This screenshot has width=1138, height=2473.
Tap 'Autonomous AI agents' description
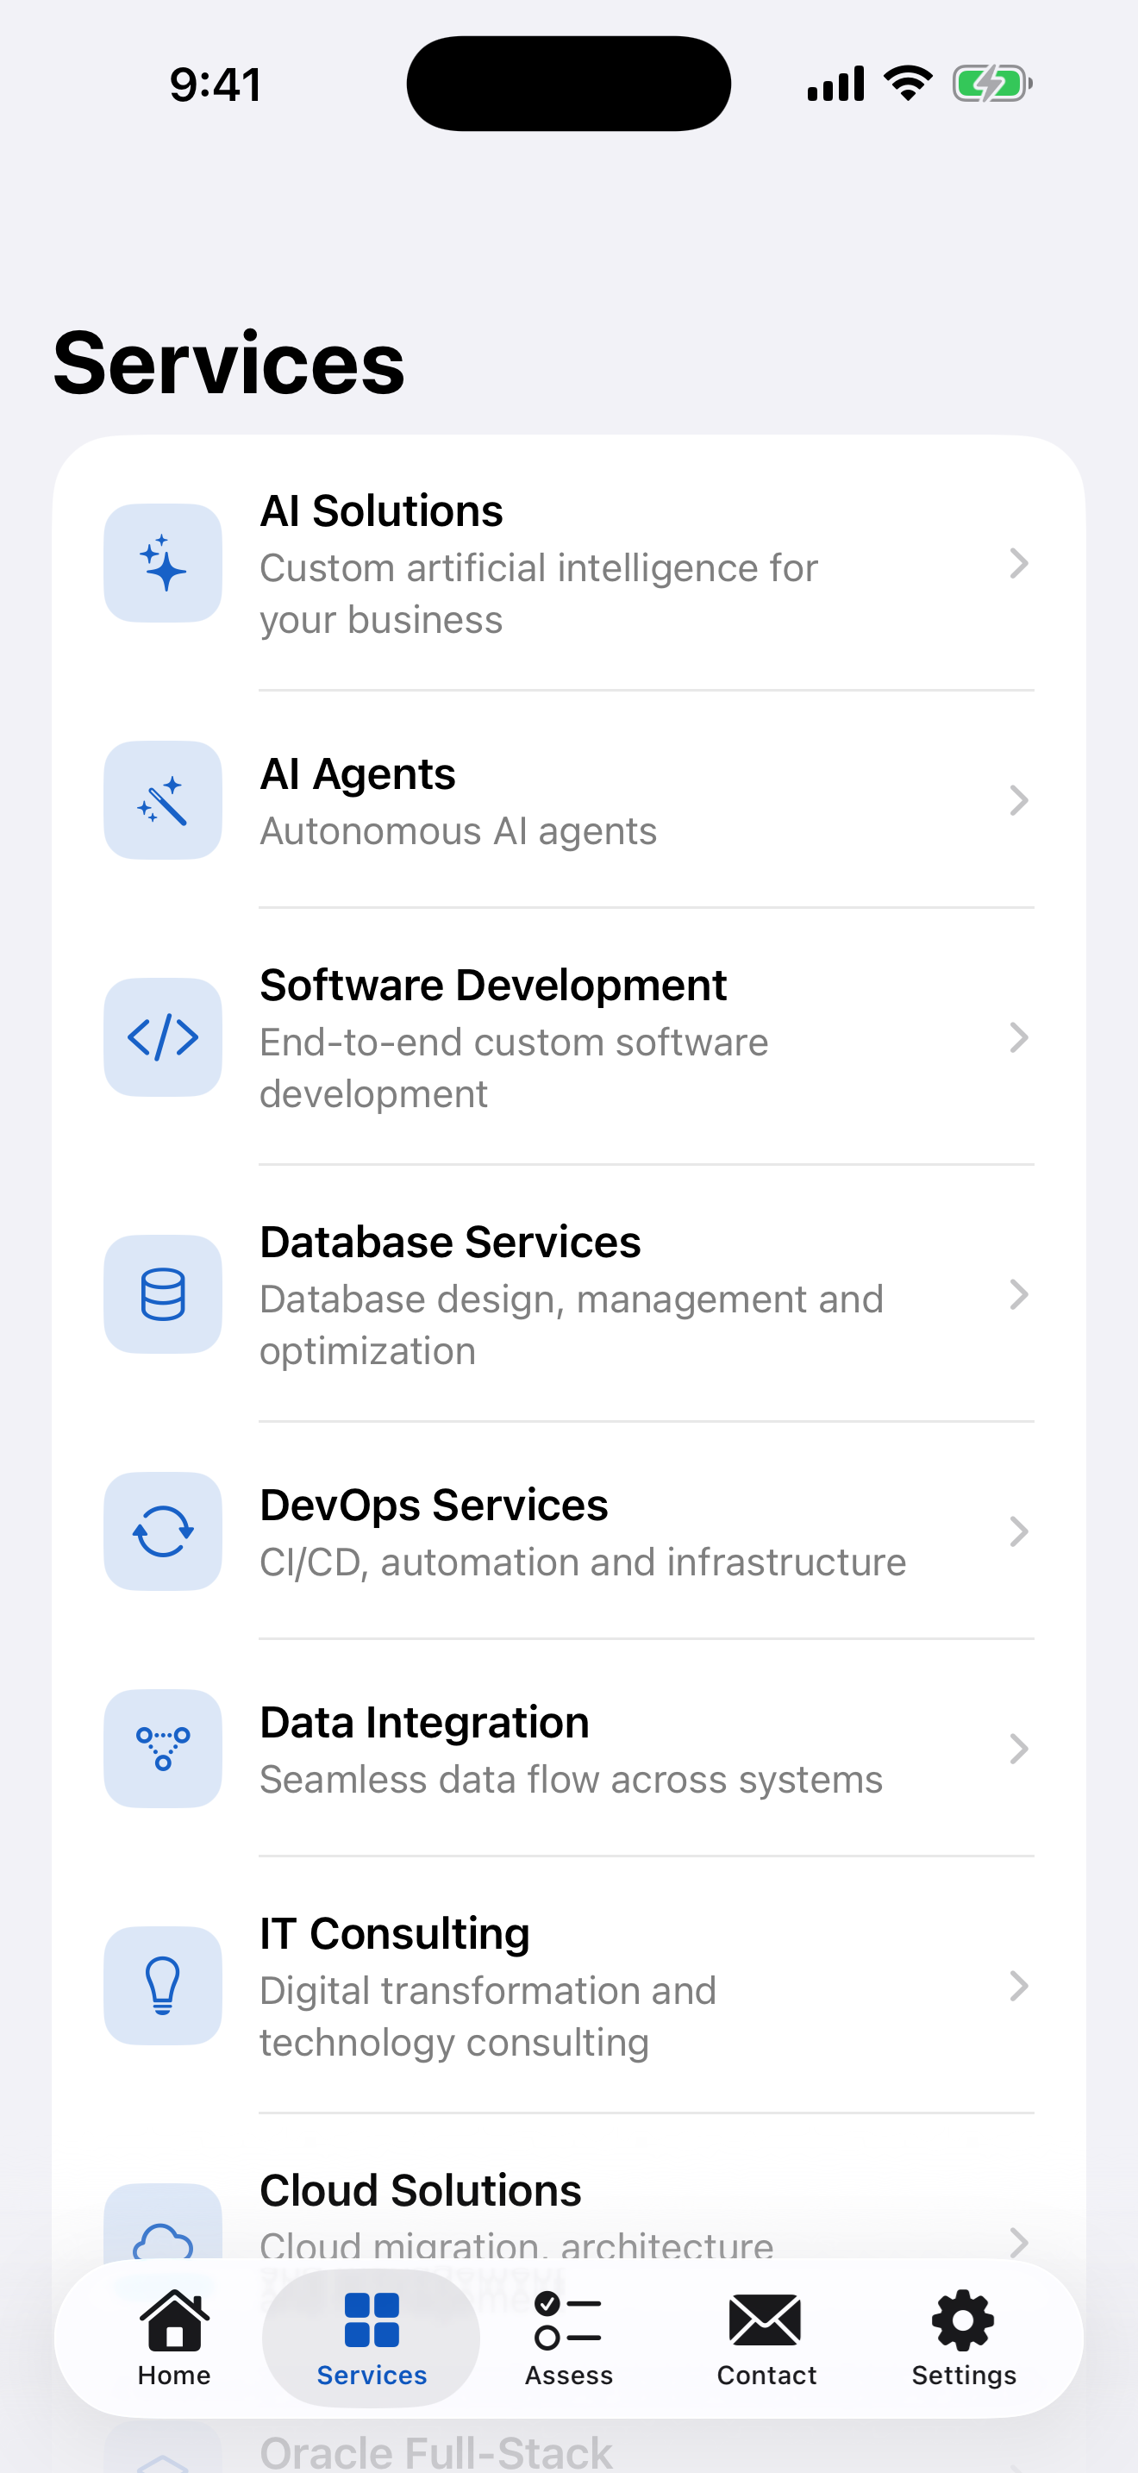coord(458,831)
